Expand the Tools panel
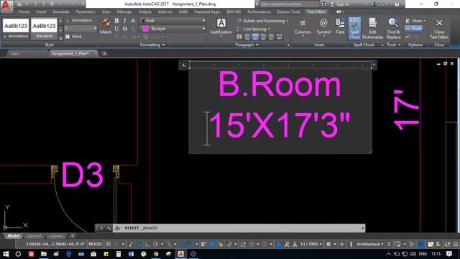Viewport: 460px width, 259px height. point(393,45)
